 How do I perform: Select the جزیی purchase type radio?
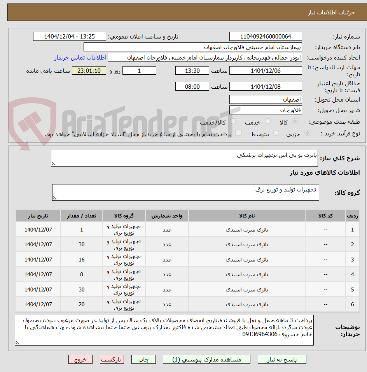click(x=307, y=133)
